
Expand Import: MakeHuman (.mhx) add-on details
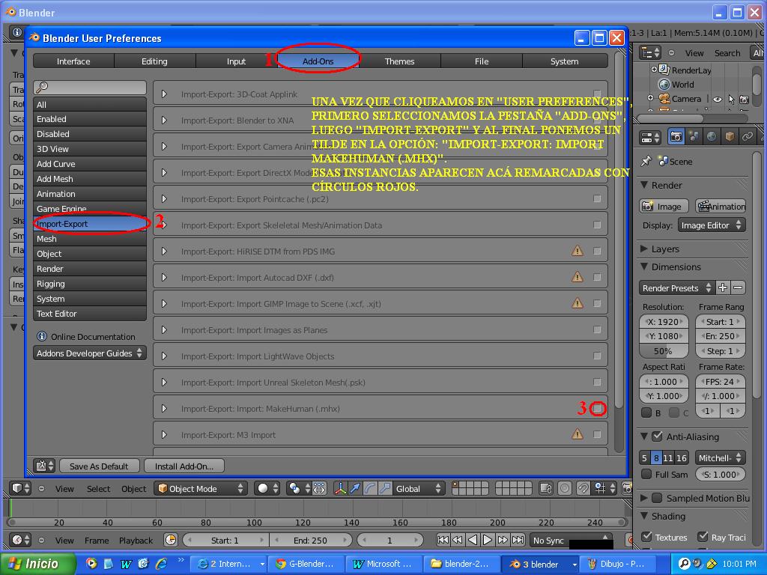pyautogui.click(x=164, y=408)
